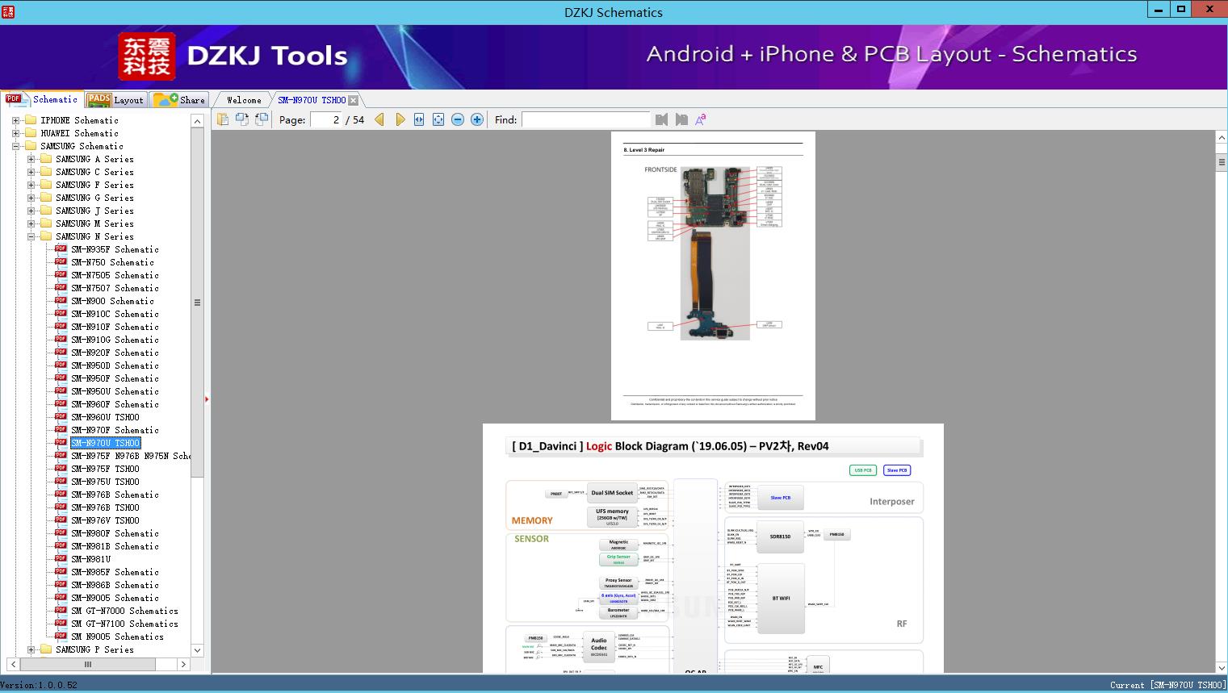Click the copy page icon in PDF toolbar
Screen dimensions: 1228x693
[x=223, y=119]
